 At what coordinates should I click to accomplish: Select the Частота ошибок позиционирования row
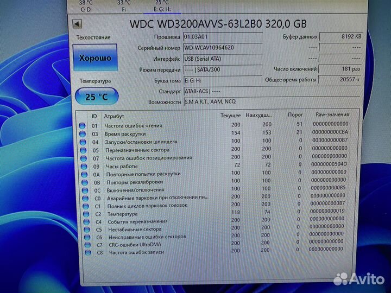click(x=214, y=157)
